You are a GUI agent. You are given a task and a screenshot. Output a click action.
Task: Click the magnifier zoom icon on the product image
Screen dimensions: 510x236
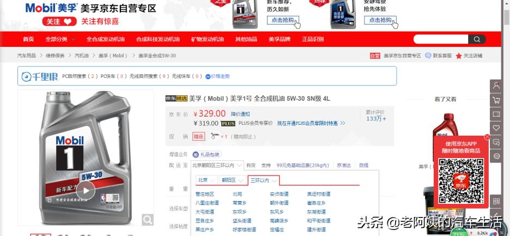[147, 220]
